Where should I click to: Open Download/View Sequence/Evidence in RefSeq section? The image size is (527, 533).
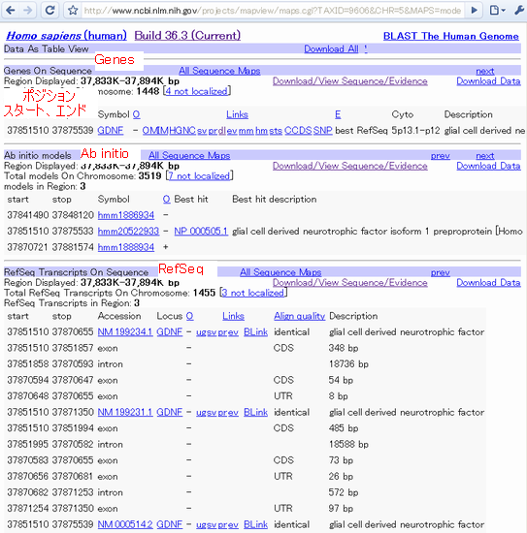coord(350,282)
